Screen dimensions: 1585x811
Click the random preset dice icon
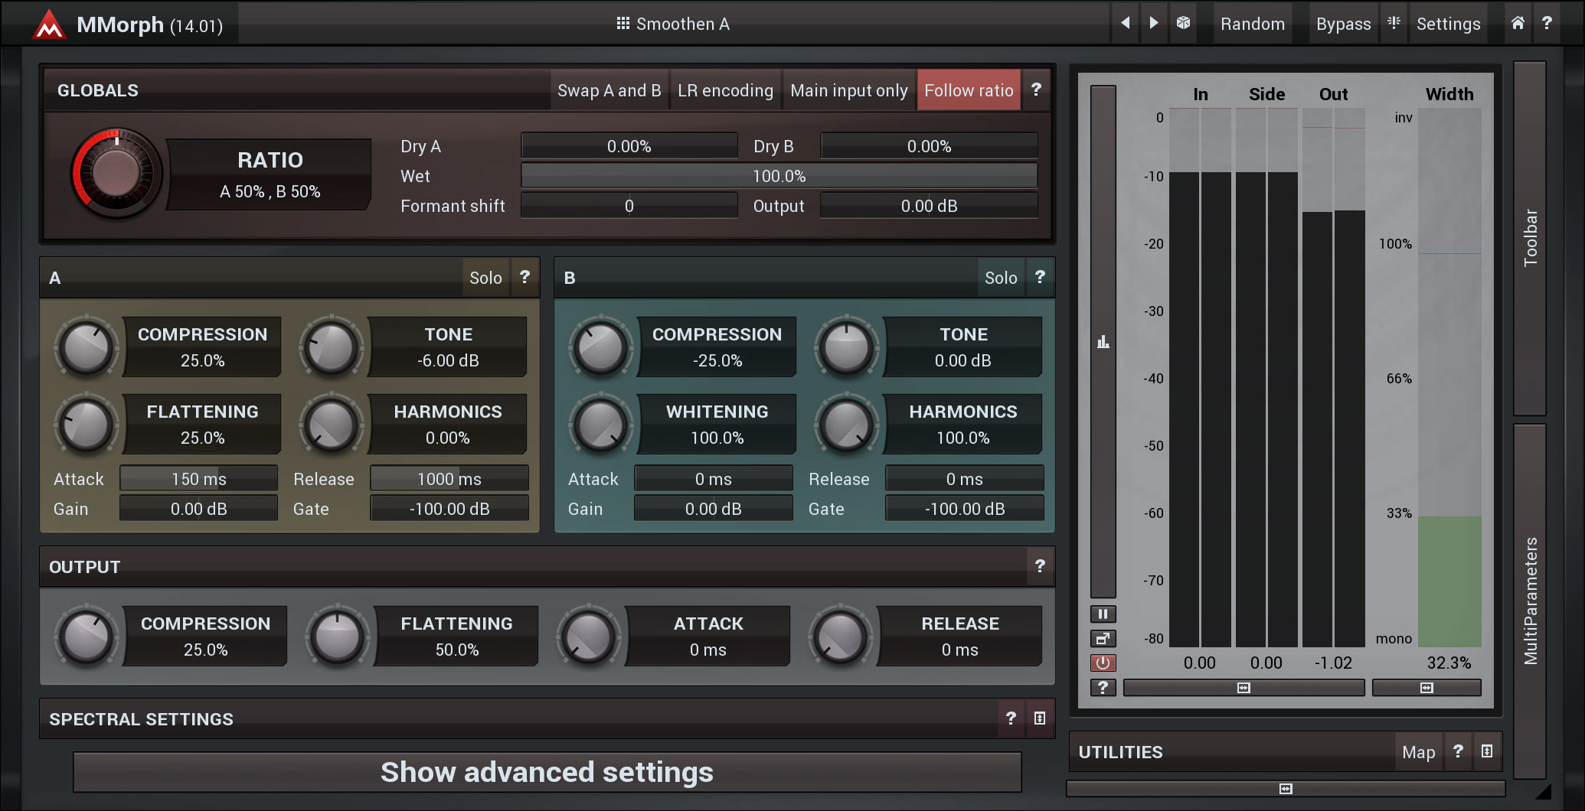1183,23
